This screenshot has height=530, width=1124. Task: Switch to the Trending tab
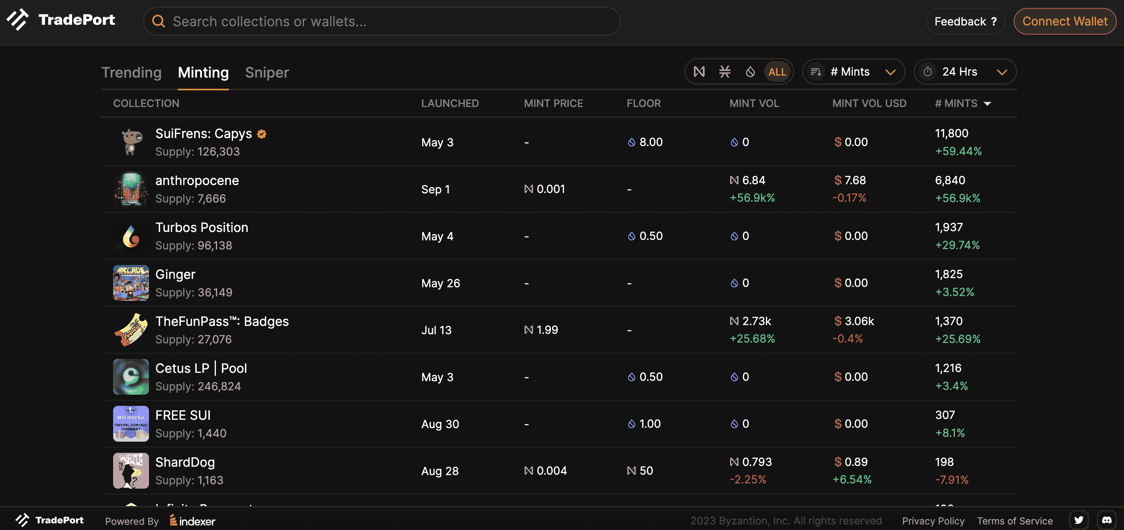pos(131,72)
